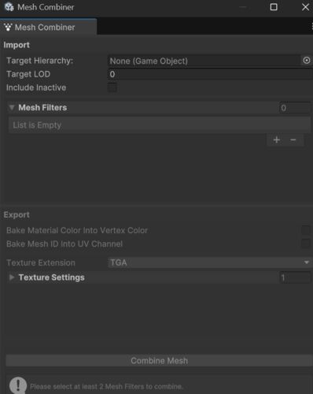This screenshot has height=394, width=313.
Task: Click the Target Hierarchy object field
Action: click(204, 61)
